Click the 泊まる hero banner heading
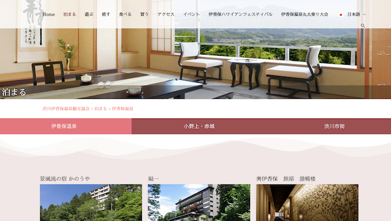 (14, 92)
